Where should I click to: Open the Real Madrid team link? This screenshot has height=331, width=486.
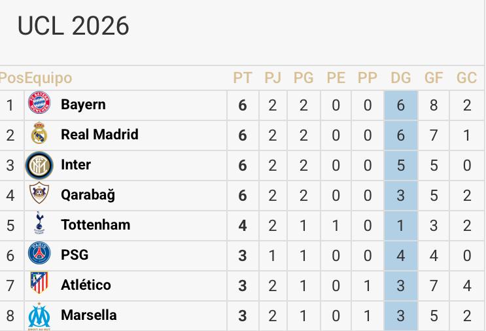[x=99, y=135]
